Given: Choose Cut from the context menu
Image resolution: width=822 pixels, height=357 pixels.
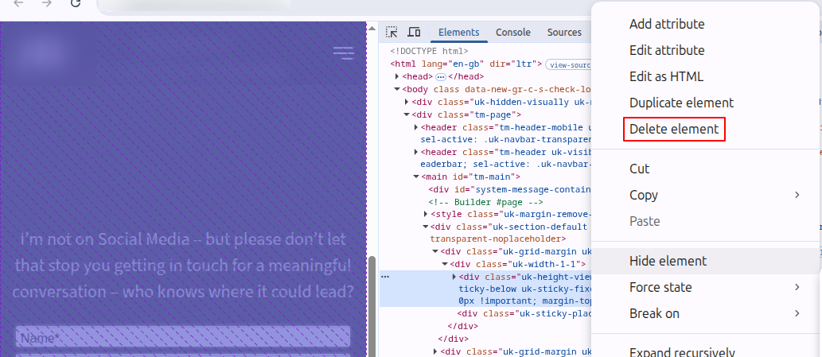Looking at the screenshot, I should point(639,169).
